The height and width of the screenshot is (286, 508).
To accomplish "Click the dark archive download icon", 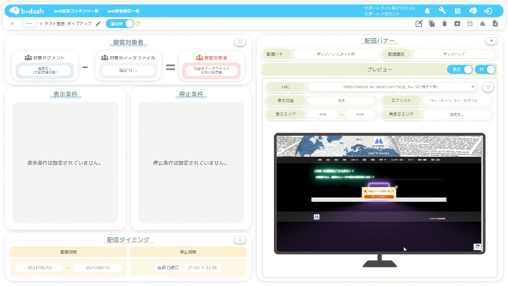I will pos(457,23).
